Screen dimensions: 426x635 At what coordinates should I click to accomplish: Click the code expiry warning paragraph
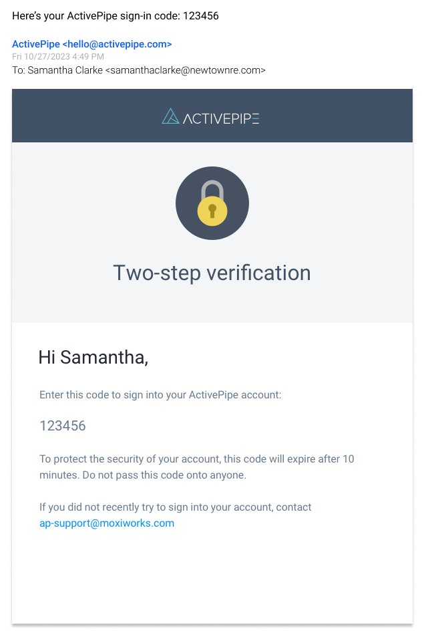pyautogui.click(x=196, y=467)
